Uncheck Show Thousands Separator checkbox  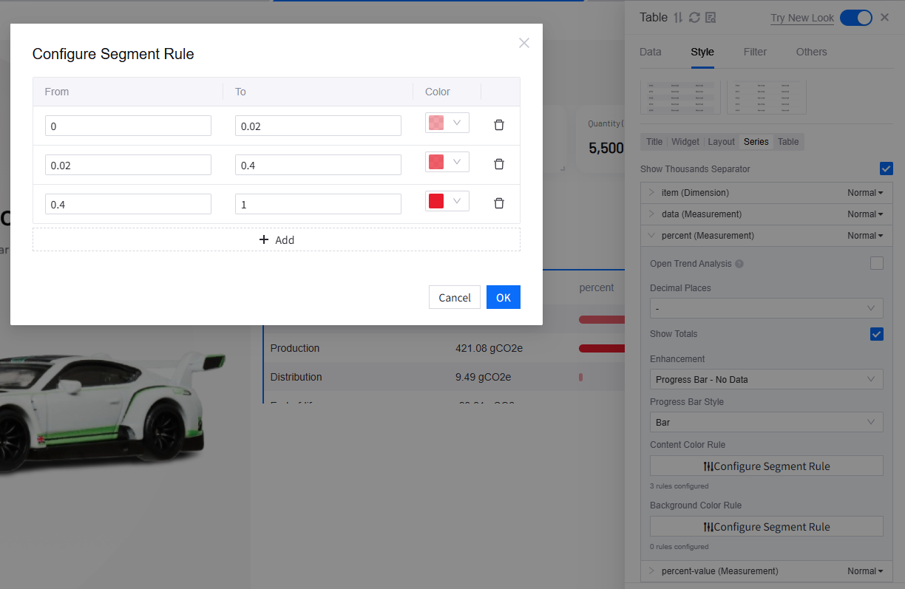click(886, 168)
